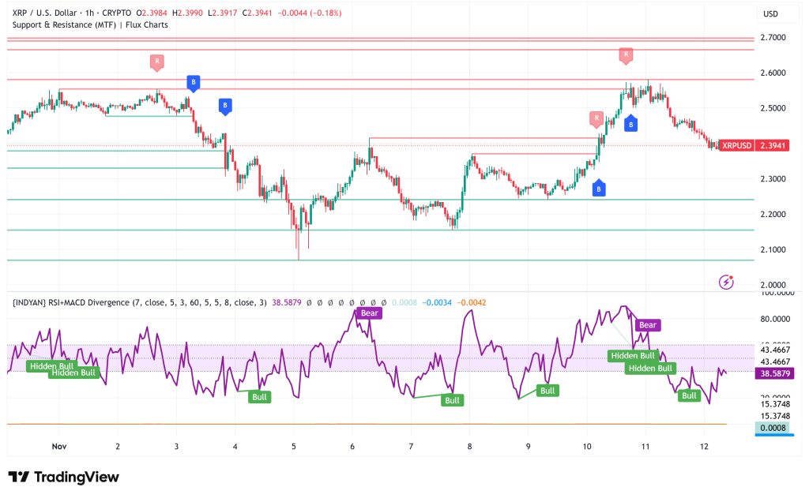
Task: Click the Nov date label on time axis
Action: click(x=59, y=446)
